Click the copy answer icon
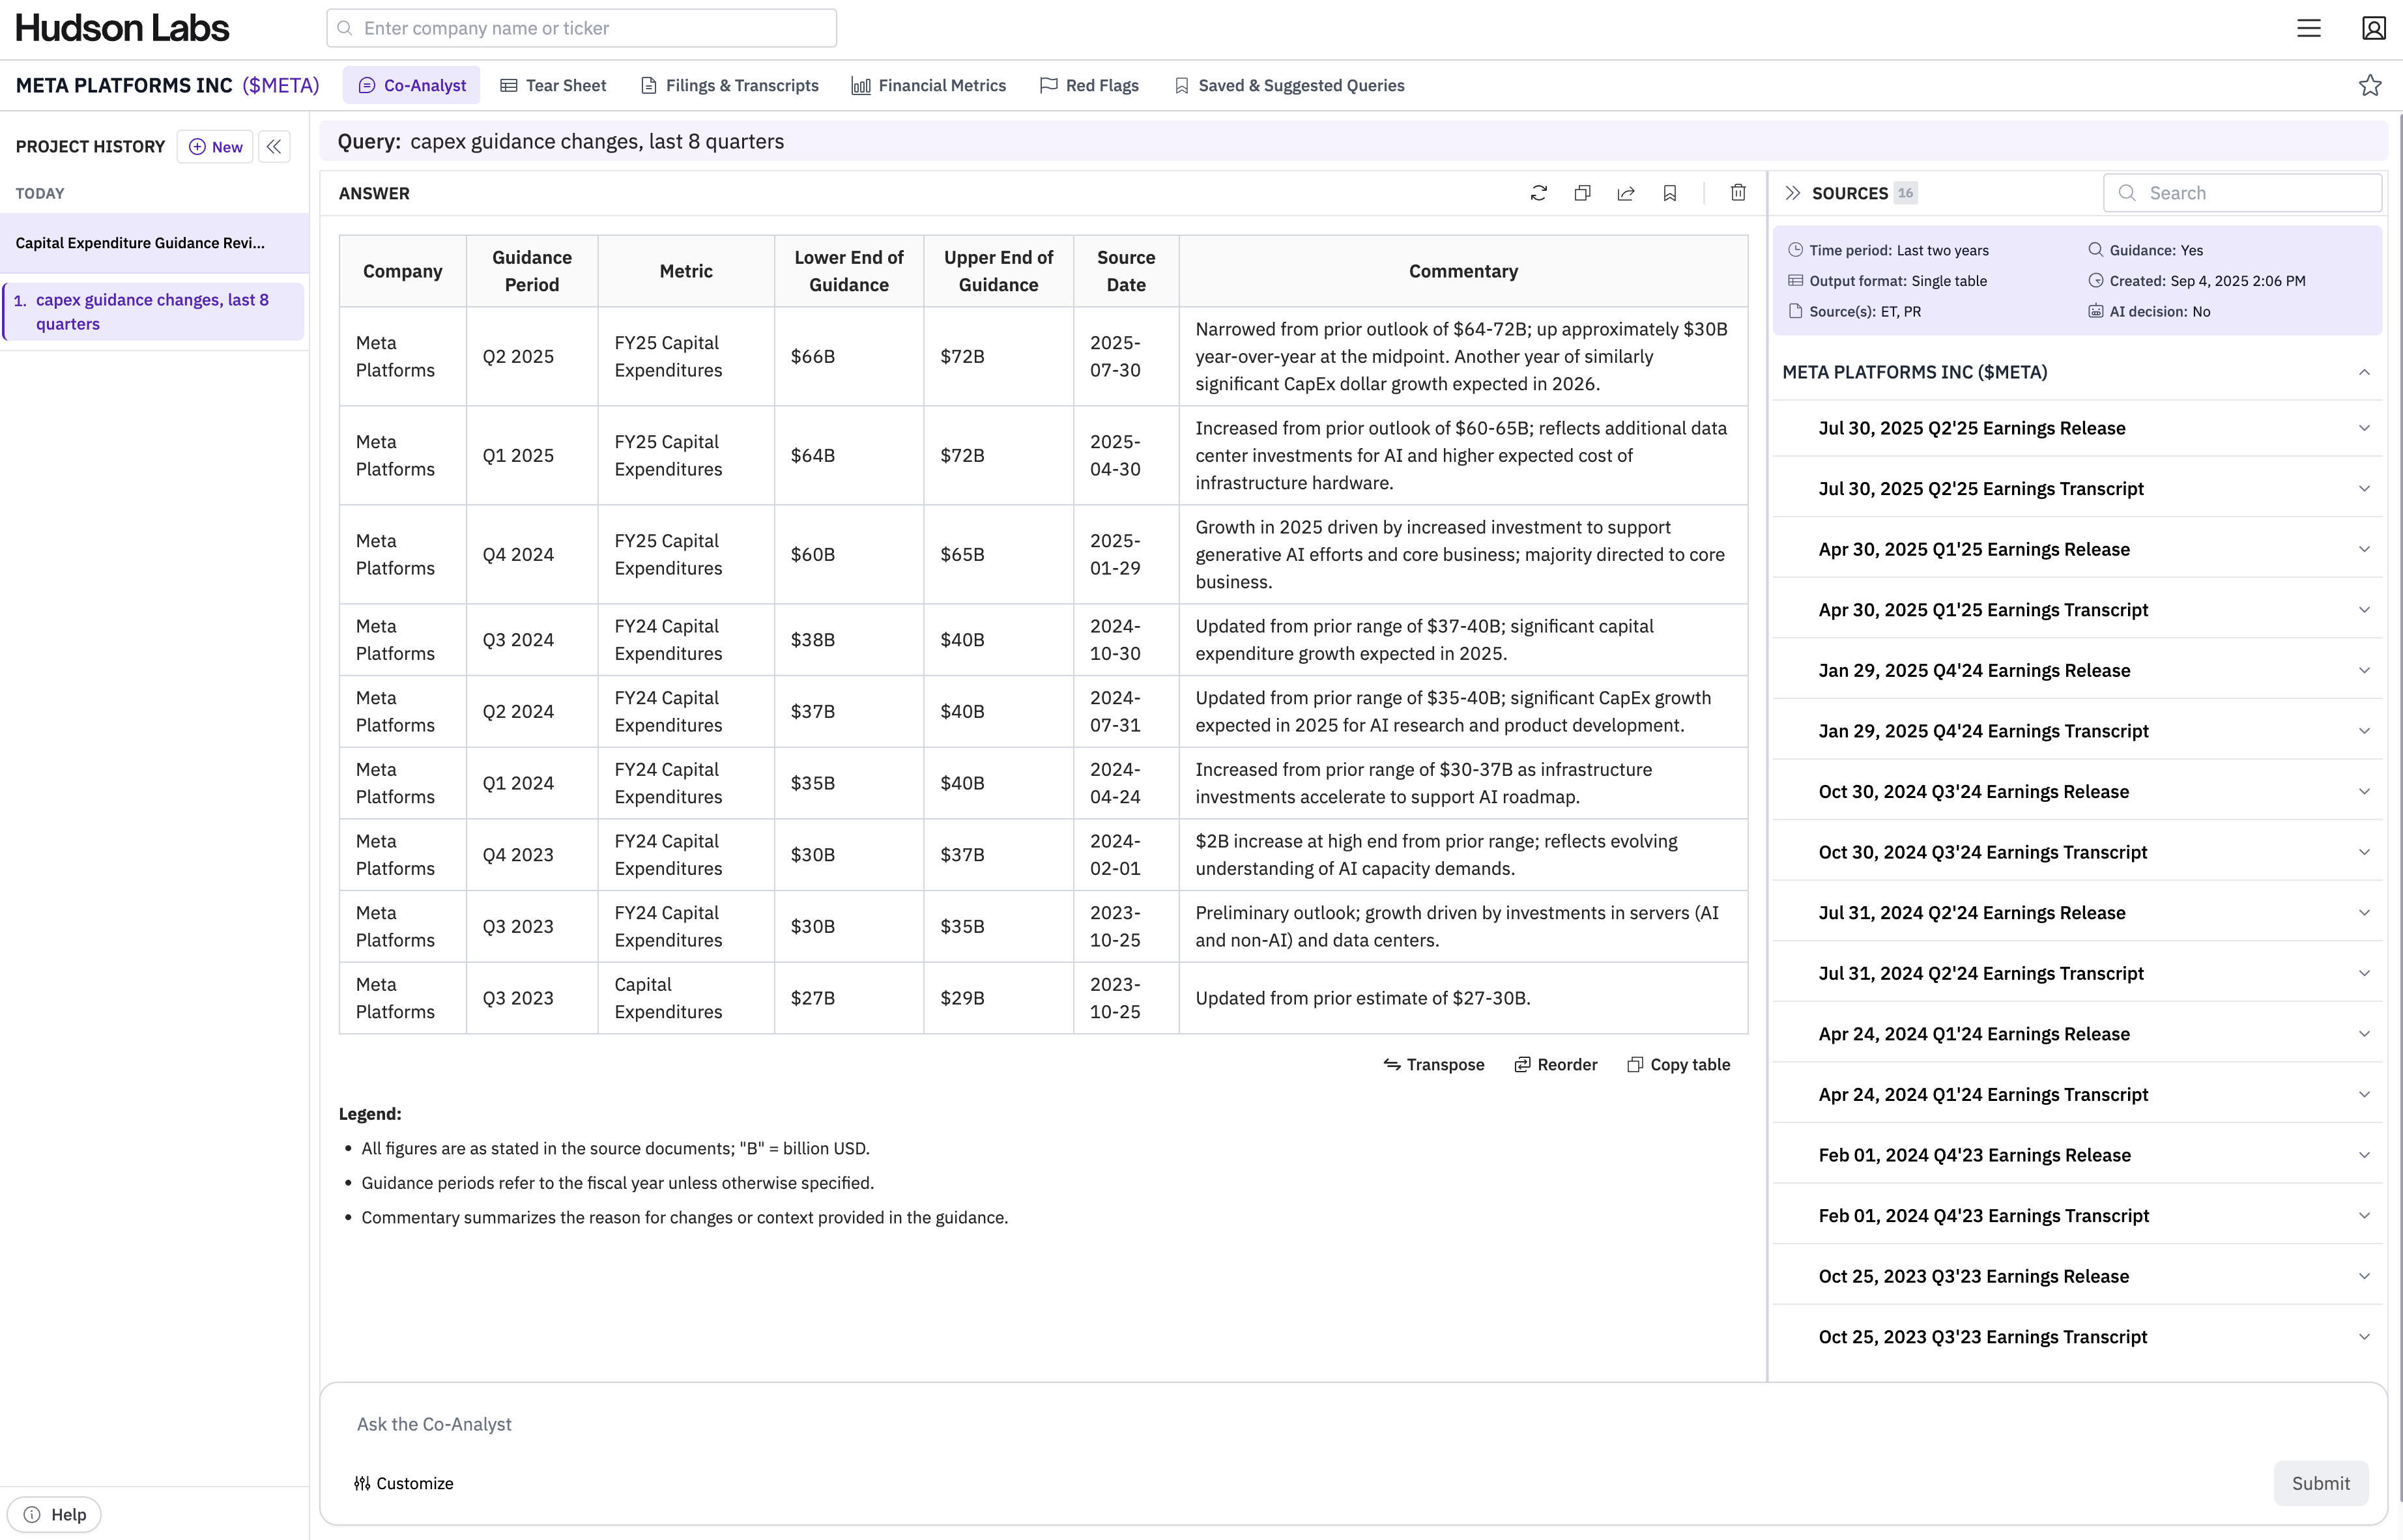This screenshot has width=2403, height=1540. 1582,193
